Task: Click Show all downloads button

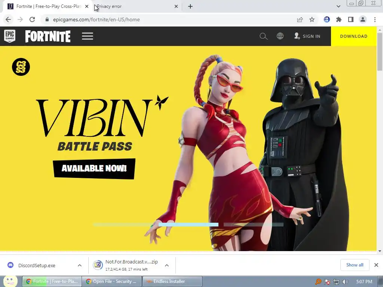Action: click(355, 265)
